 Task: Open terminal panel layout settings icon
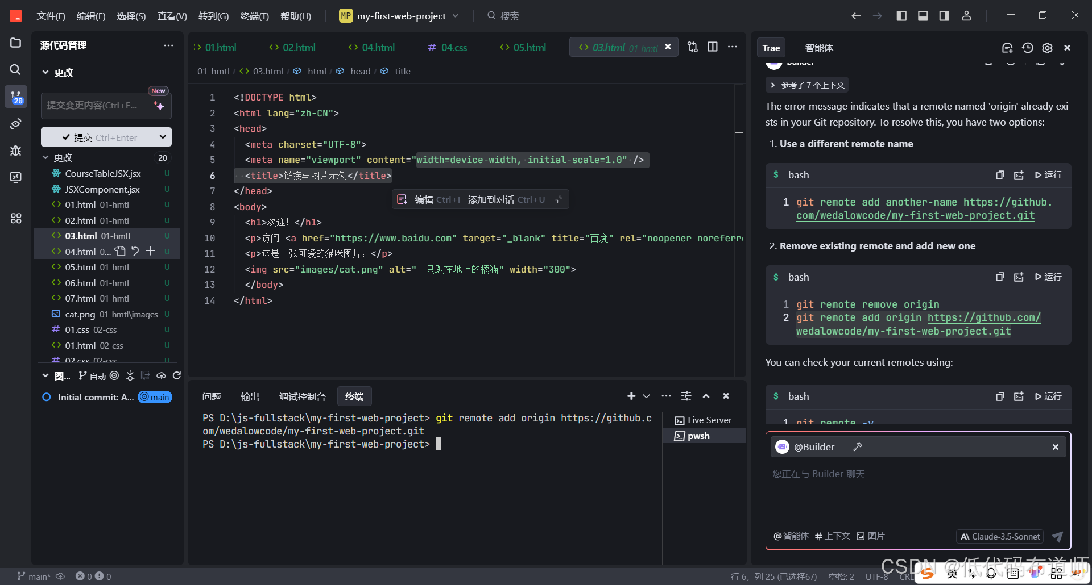(x=686, y=396)
